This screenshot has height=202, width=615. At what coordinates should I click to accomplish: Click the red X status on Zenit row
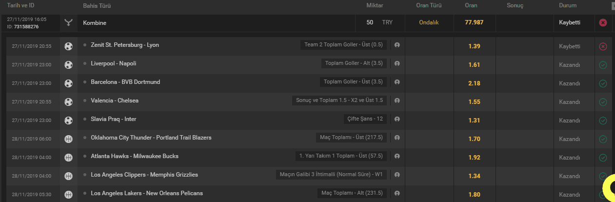[603, 46]
